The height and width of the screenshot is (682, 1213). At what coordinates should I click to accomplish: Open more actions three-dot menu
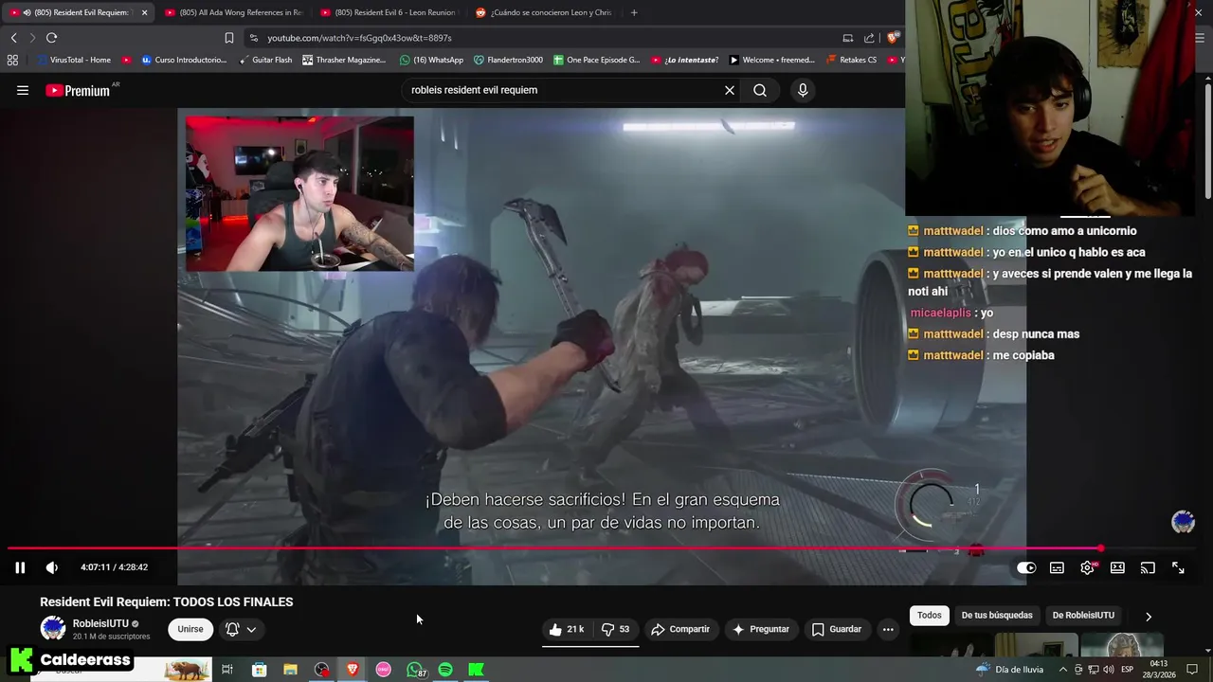888,629
